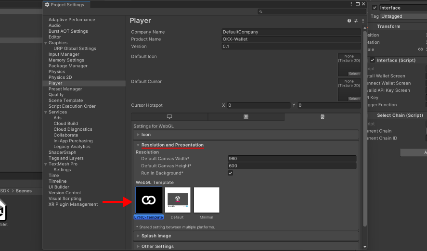This screenshot has height=251, width=427.
Task: Open Physics 2D settings
Action: pos(60,77)
